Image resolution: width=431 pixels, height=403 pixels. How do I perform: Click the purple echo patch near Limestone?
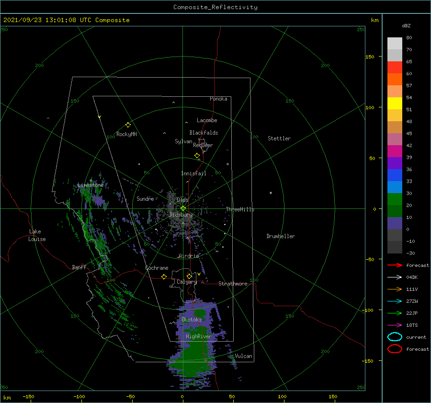pos(100,200)
